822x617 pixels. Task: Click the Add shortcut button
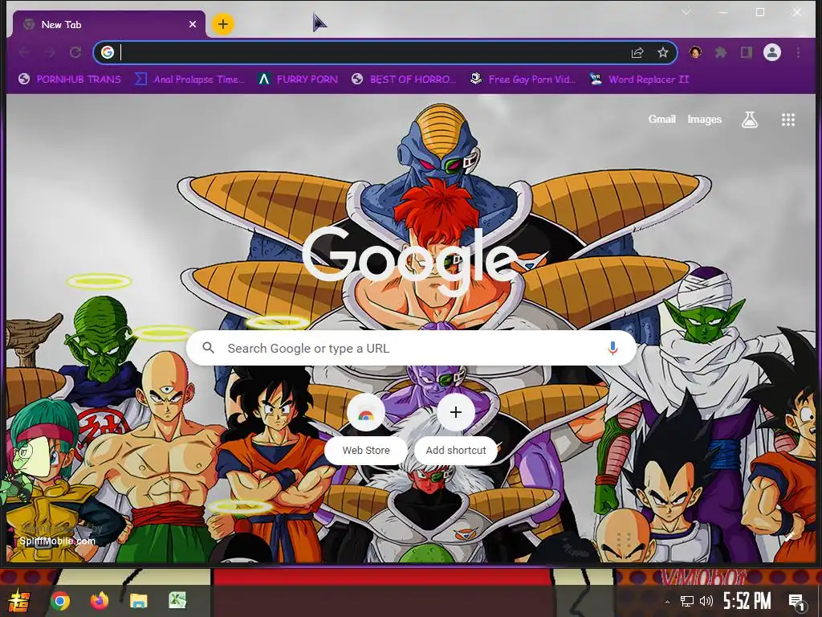tap(456, 429)
